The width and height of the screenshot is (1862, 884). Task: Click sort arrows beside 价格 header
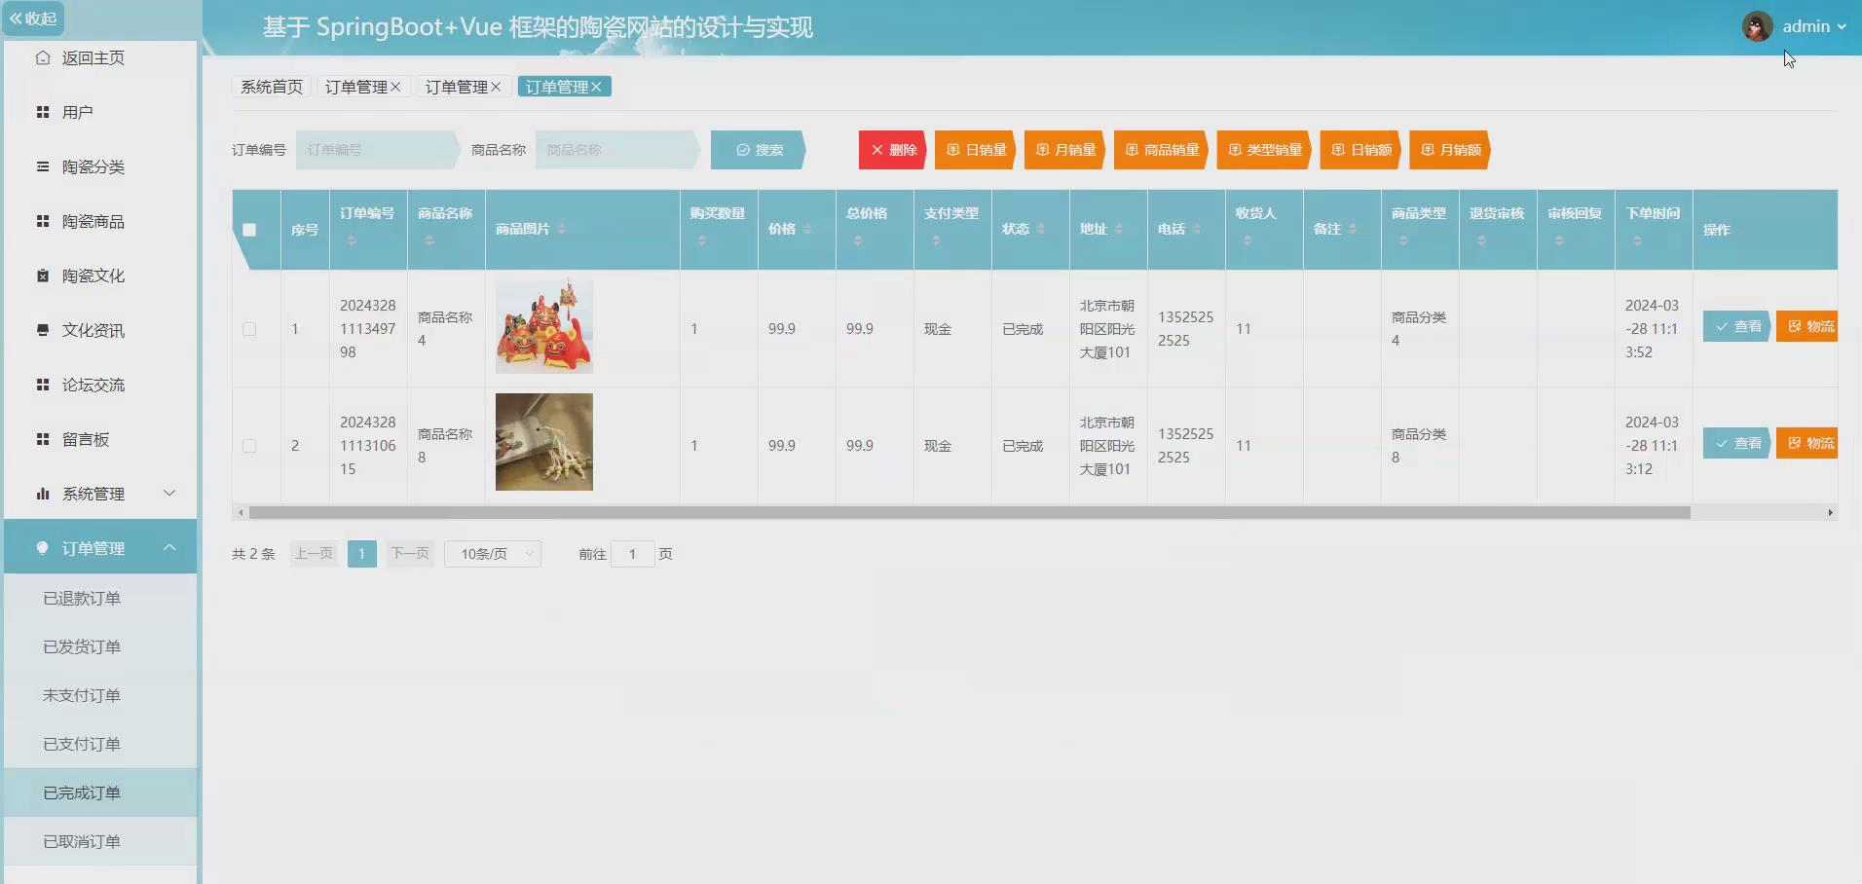click(807, 229)
